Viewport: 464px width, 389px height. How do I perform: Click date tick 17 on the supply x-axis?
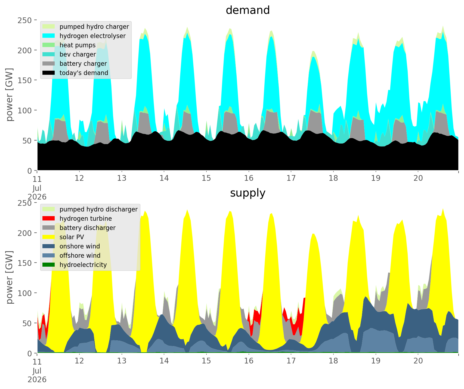[291, 361]
